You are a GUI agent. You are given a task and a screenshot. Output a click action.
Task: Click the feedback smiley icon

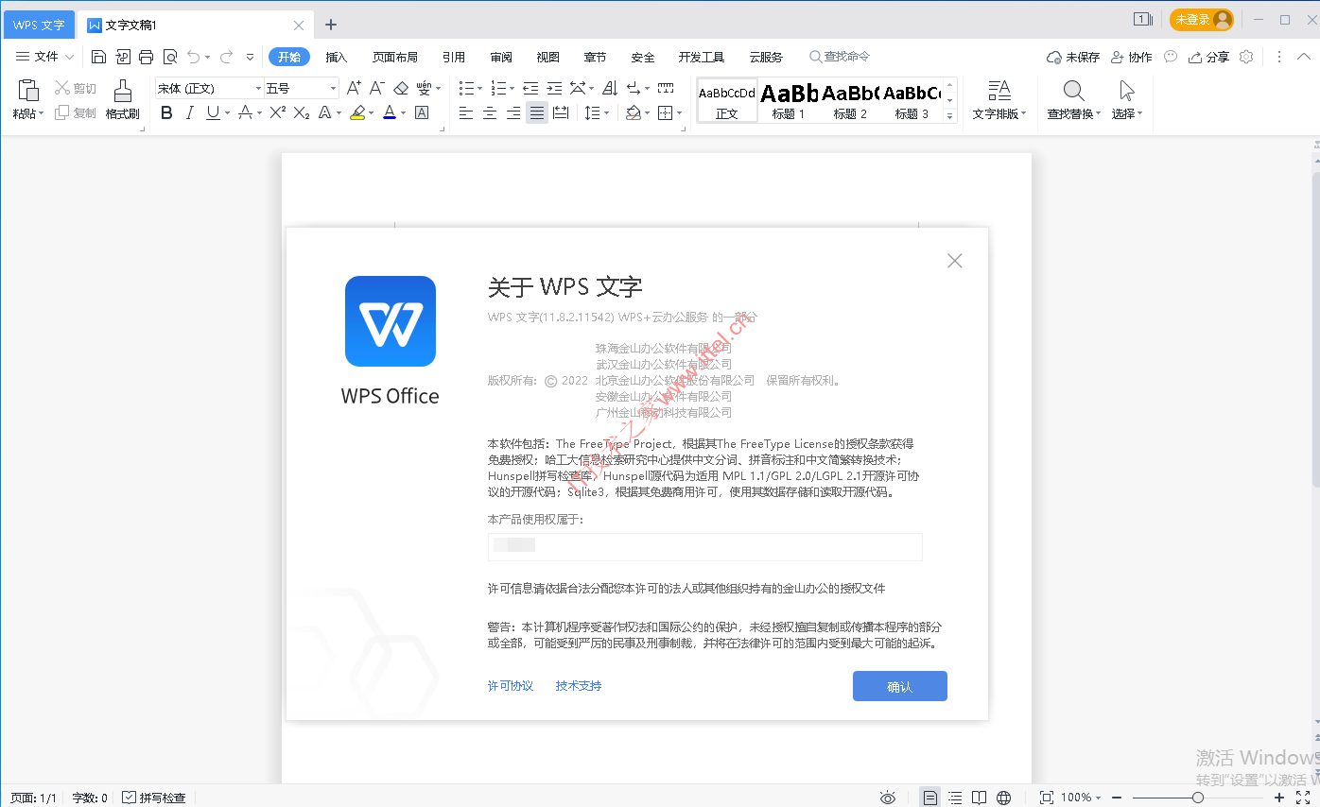coord(1171,57)
